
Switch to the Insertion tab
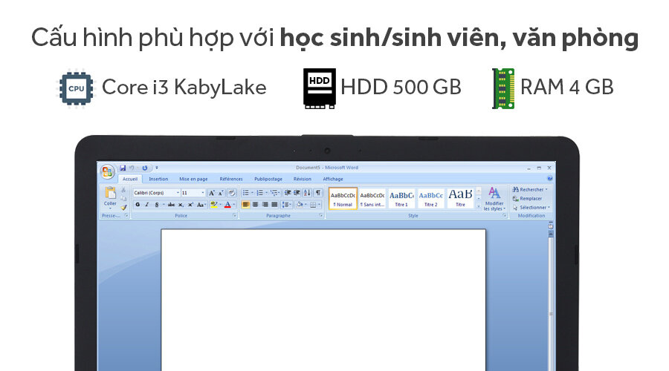[x=158, y=179]
